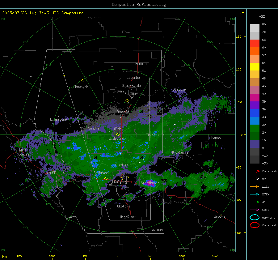Click the Calgary city label

[120, 182]
